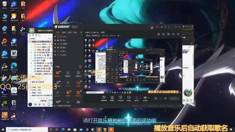The image size is (235, 132).
Task: Open the orange 弹幕秀 tool in the toolbox
Action: pyautogui.click(x=68, y=93)
